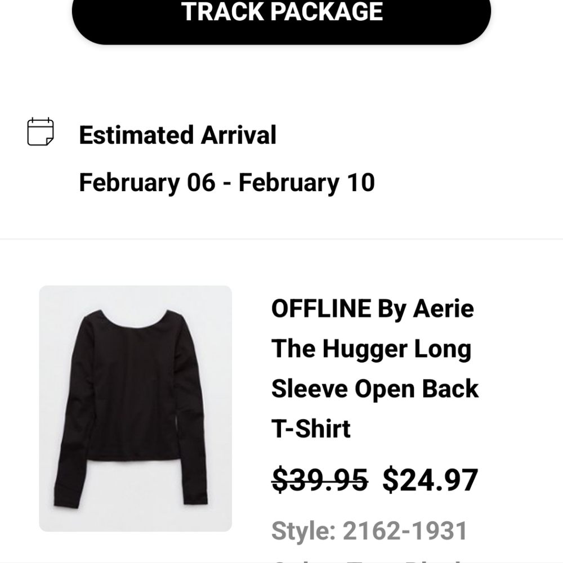Click the Open Back T-Shirt text line

375,388
